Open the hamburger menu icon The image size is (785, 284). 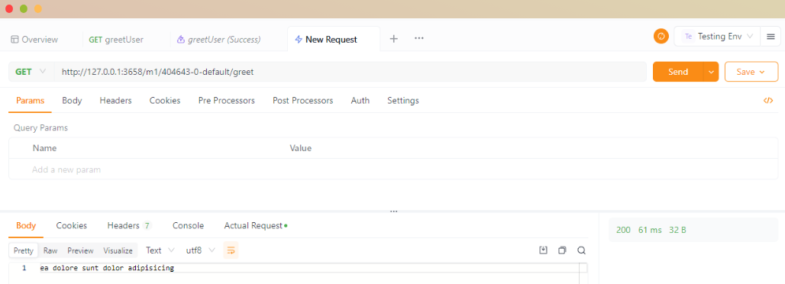pos(770,36)
